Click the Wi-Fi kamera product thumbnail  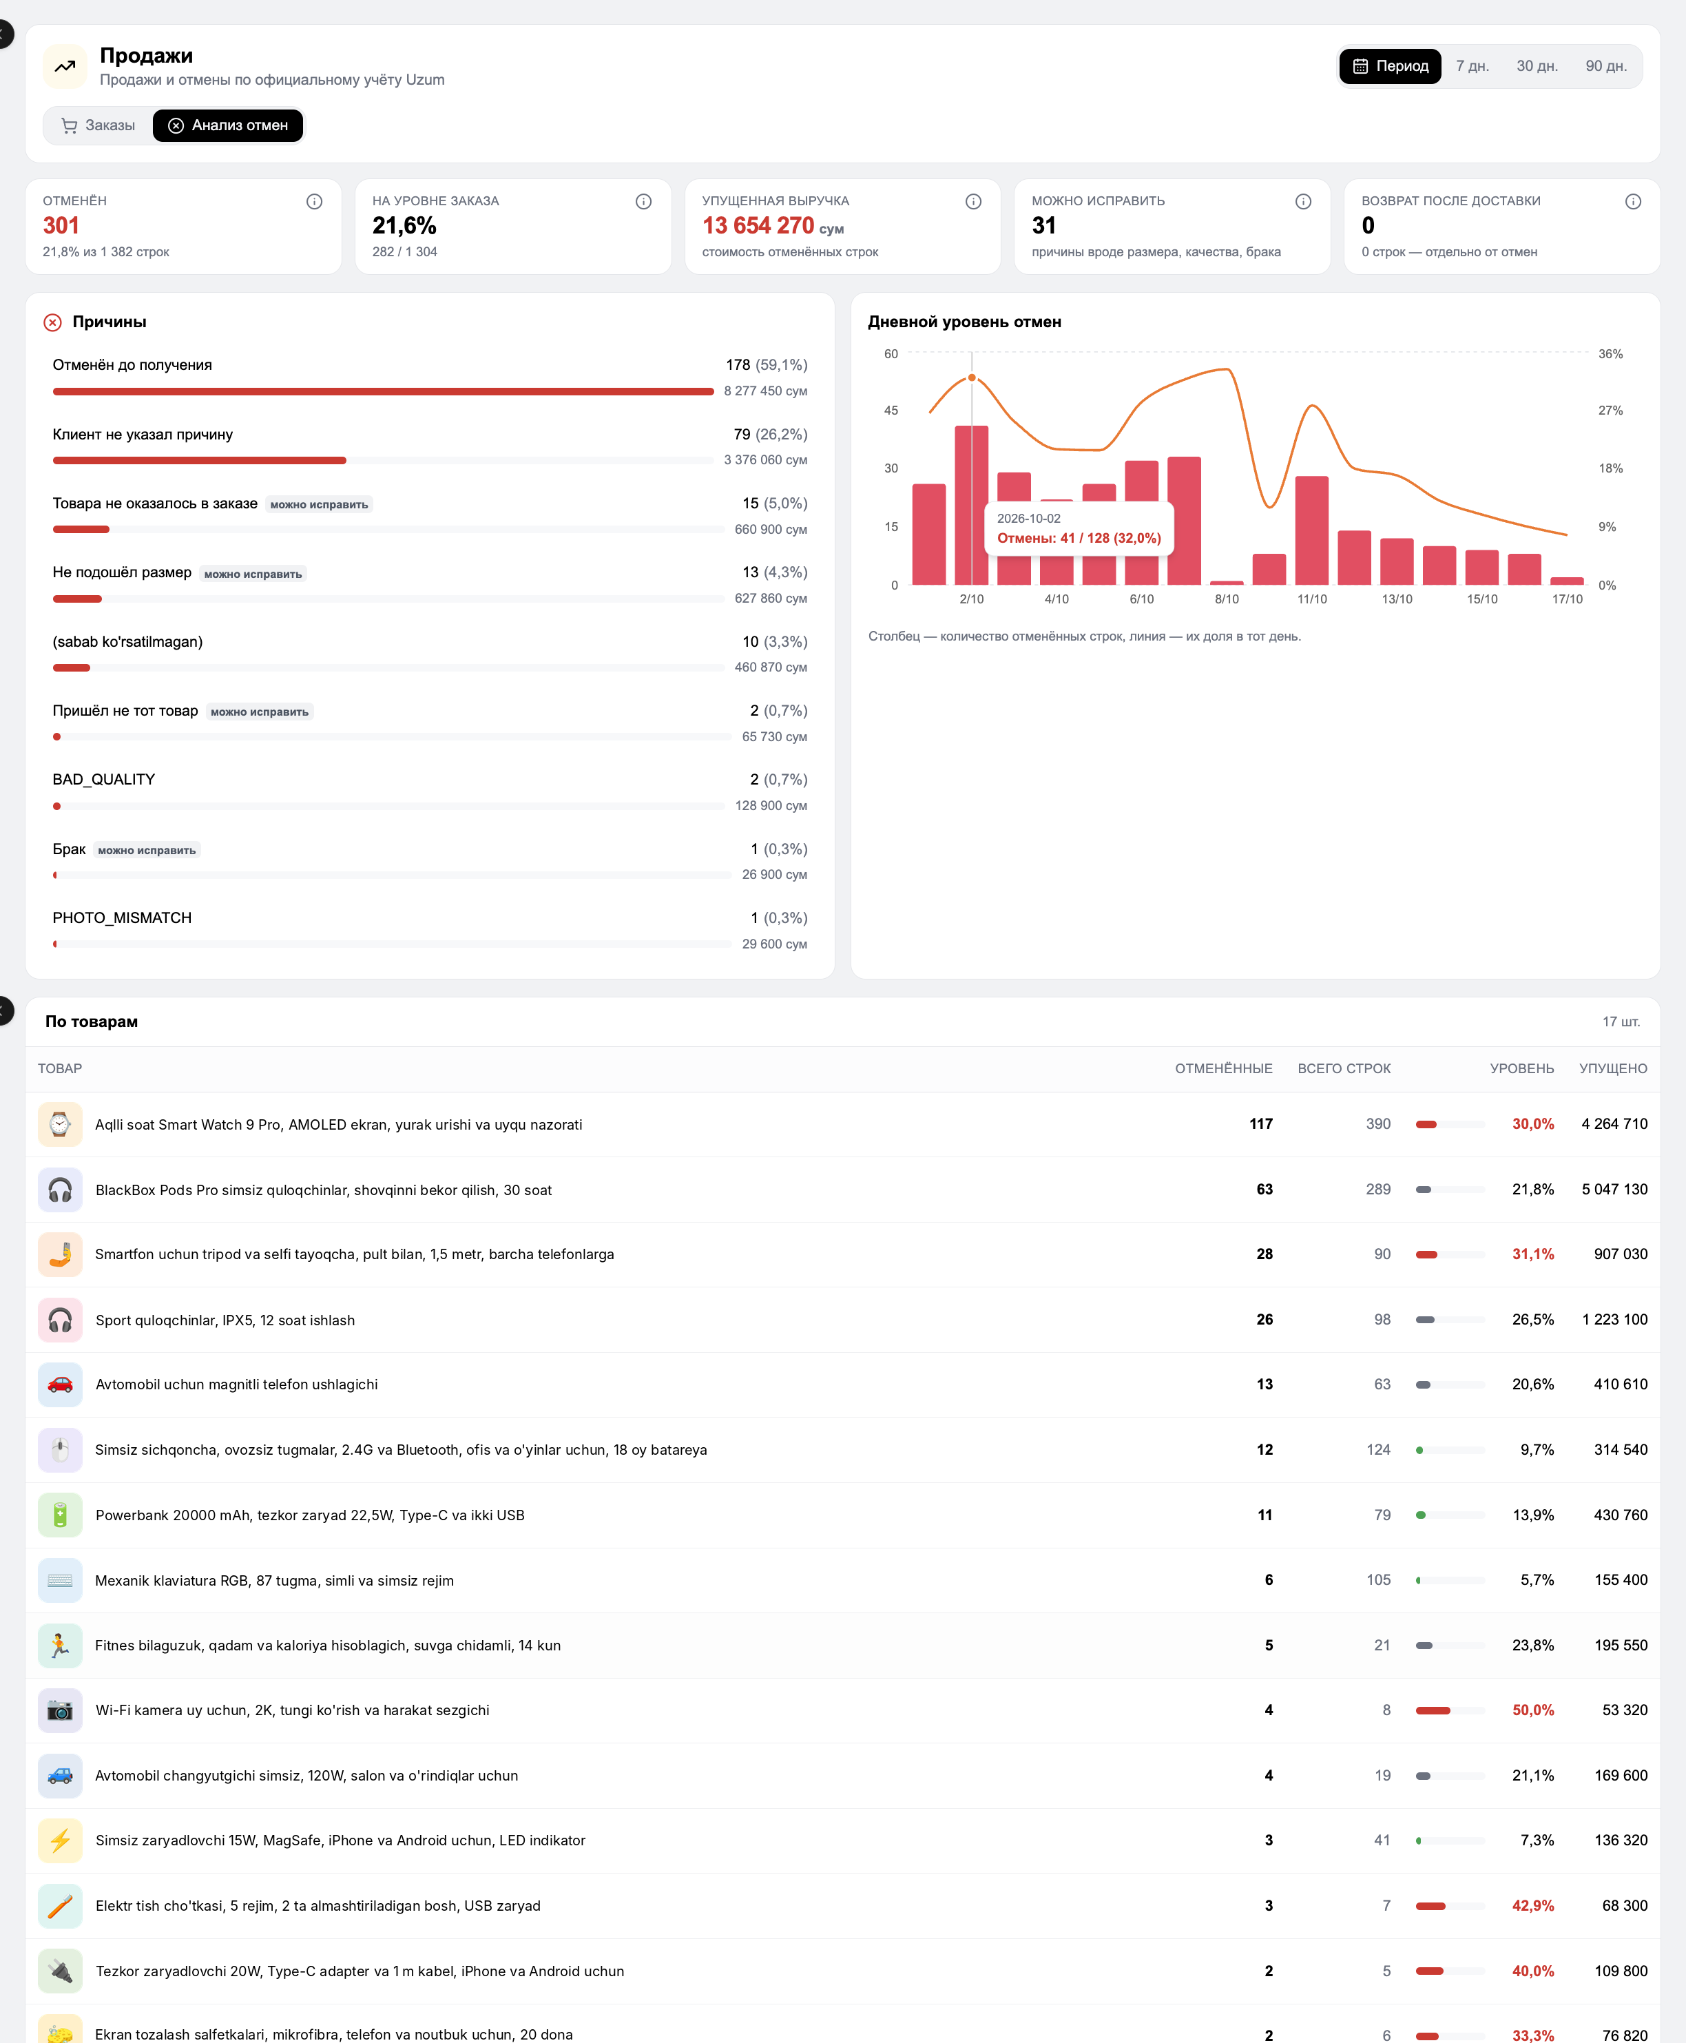pos(60,1710)
